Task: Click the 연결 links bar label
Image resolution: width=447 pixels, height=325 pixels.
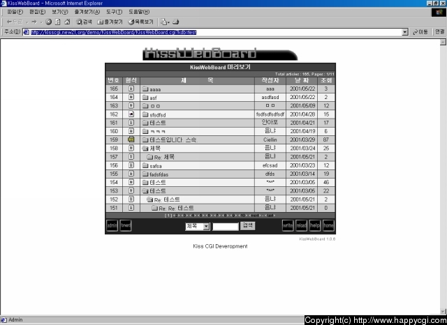Action: coord(439,32)
